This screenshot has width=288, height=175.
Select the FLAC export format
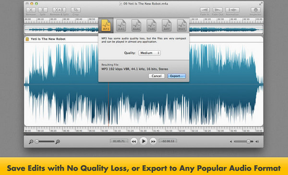click(152, 25)
